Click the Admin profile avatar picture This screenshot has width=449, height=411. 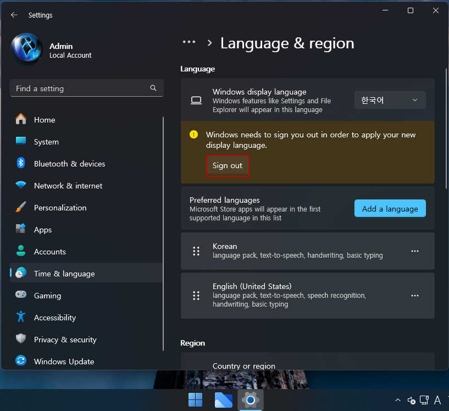point(26,49)
